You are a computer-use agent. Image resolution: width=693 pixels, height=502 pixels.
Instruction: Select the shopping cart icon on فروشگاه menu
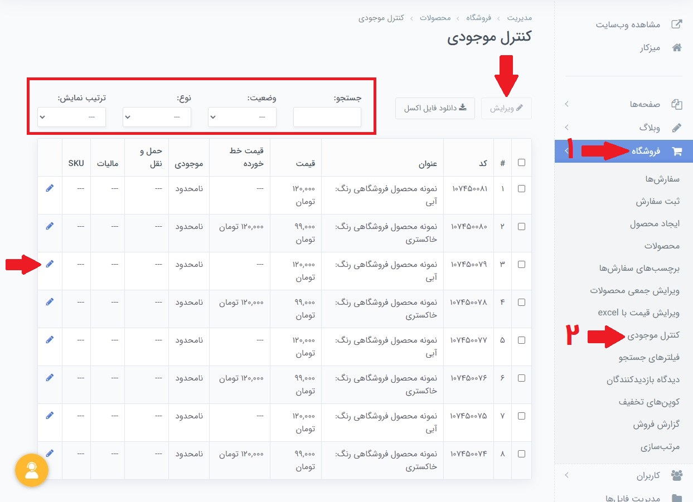(x=678, y=151)
